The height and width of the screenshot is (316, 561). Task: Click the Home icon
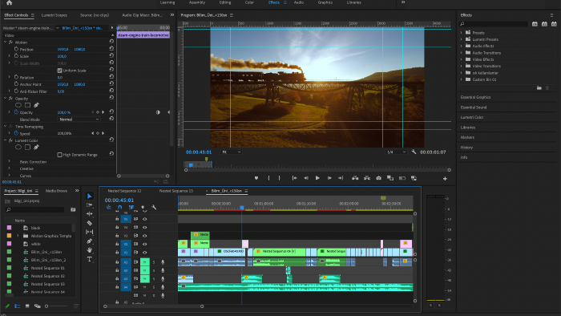[10, 3]
